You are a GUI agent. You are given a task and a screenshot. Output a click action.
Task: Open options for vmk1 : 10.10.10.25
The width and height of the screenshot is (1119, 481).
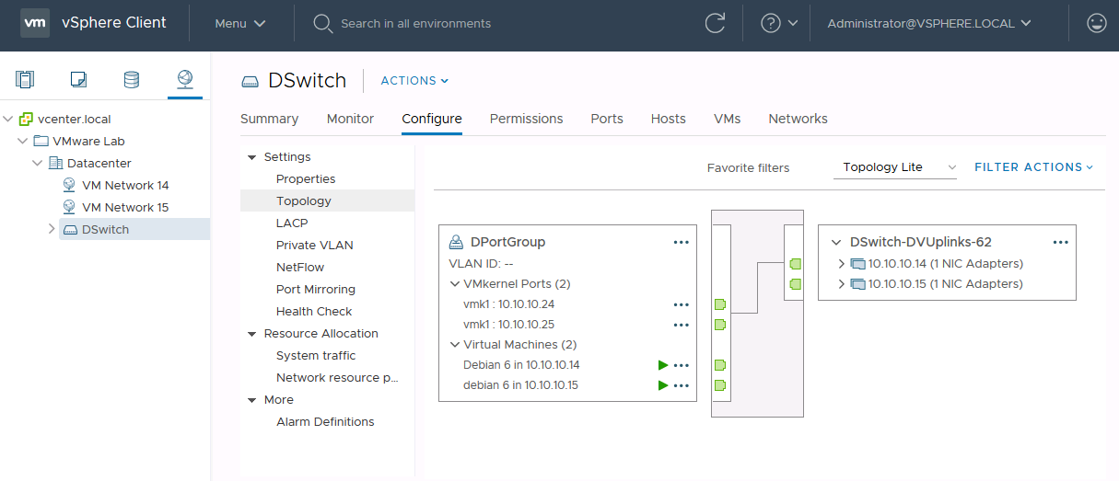click(682, 325)
